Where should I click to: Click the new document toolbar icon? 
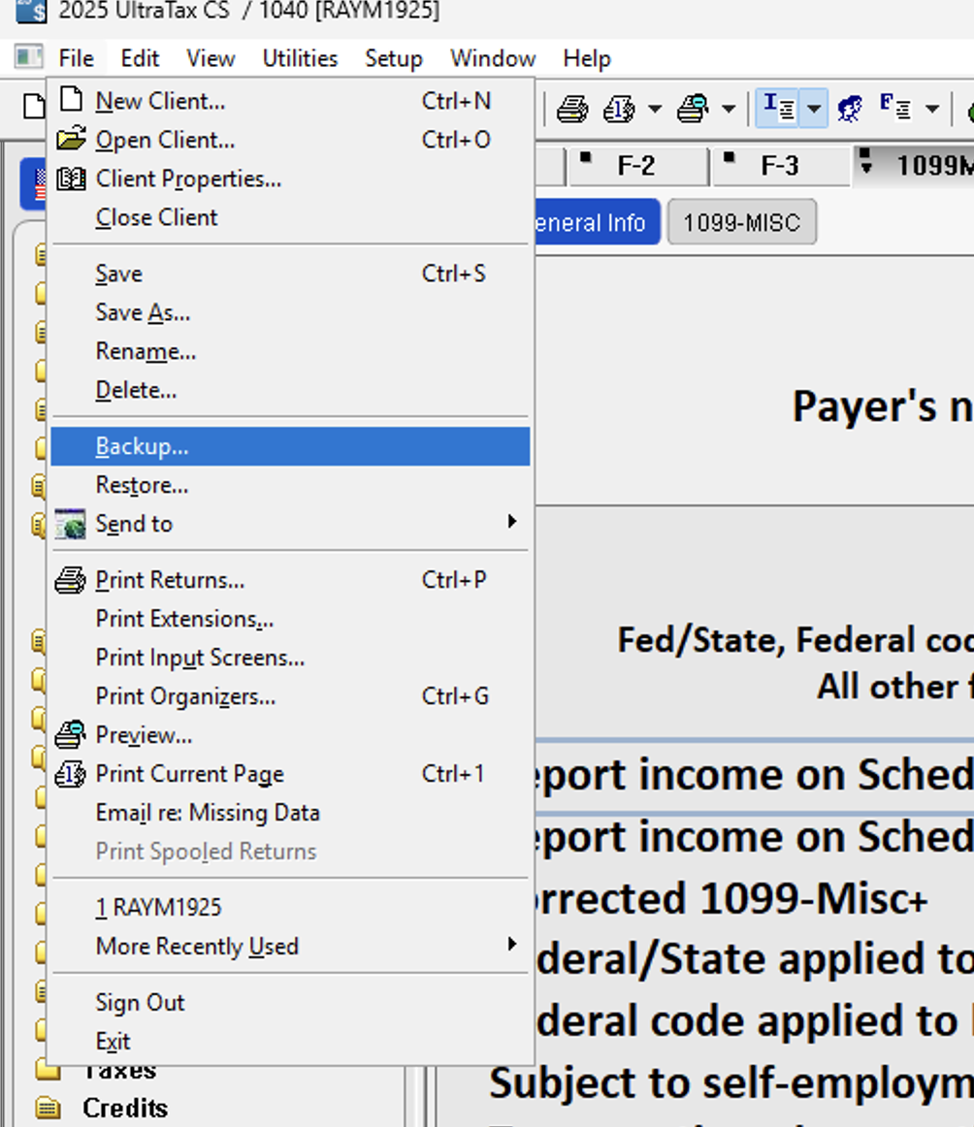pyautogui.click(x=33, y=107)
